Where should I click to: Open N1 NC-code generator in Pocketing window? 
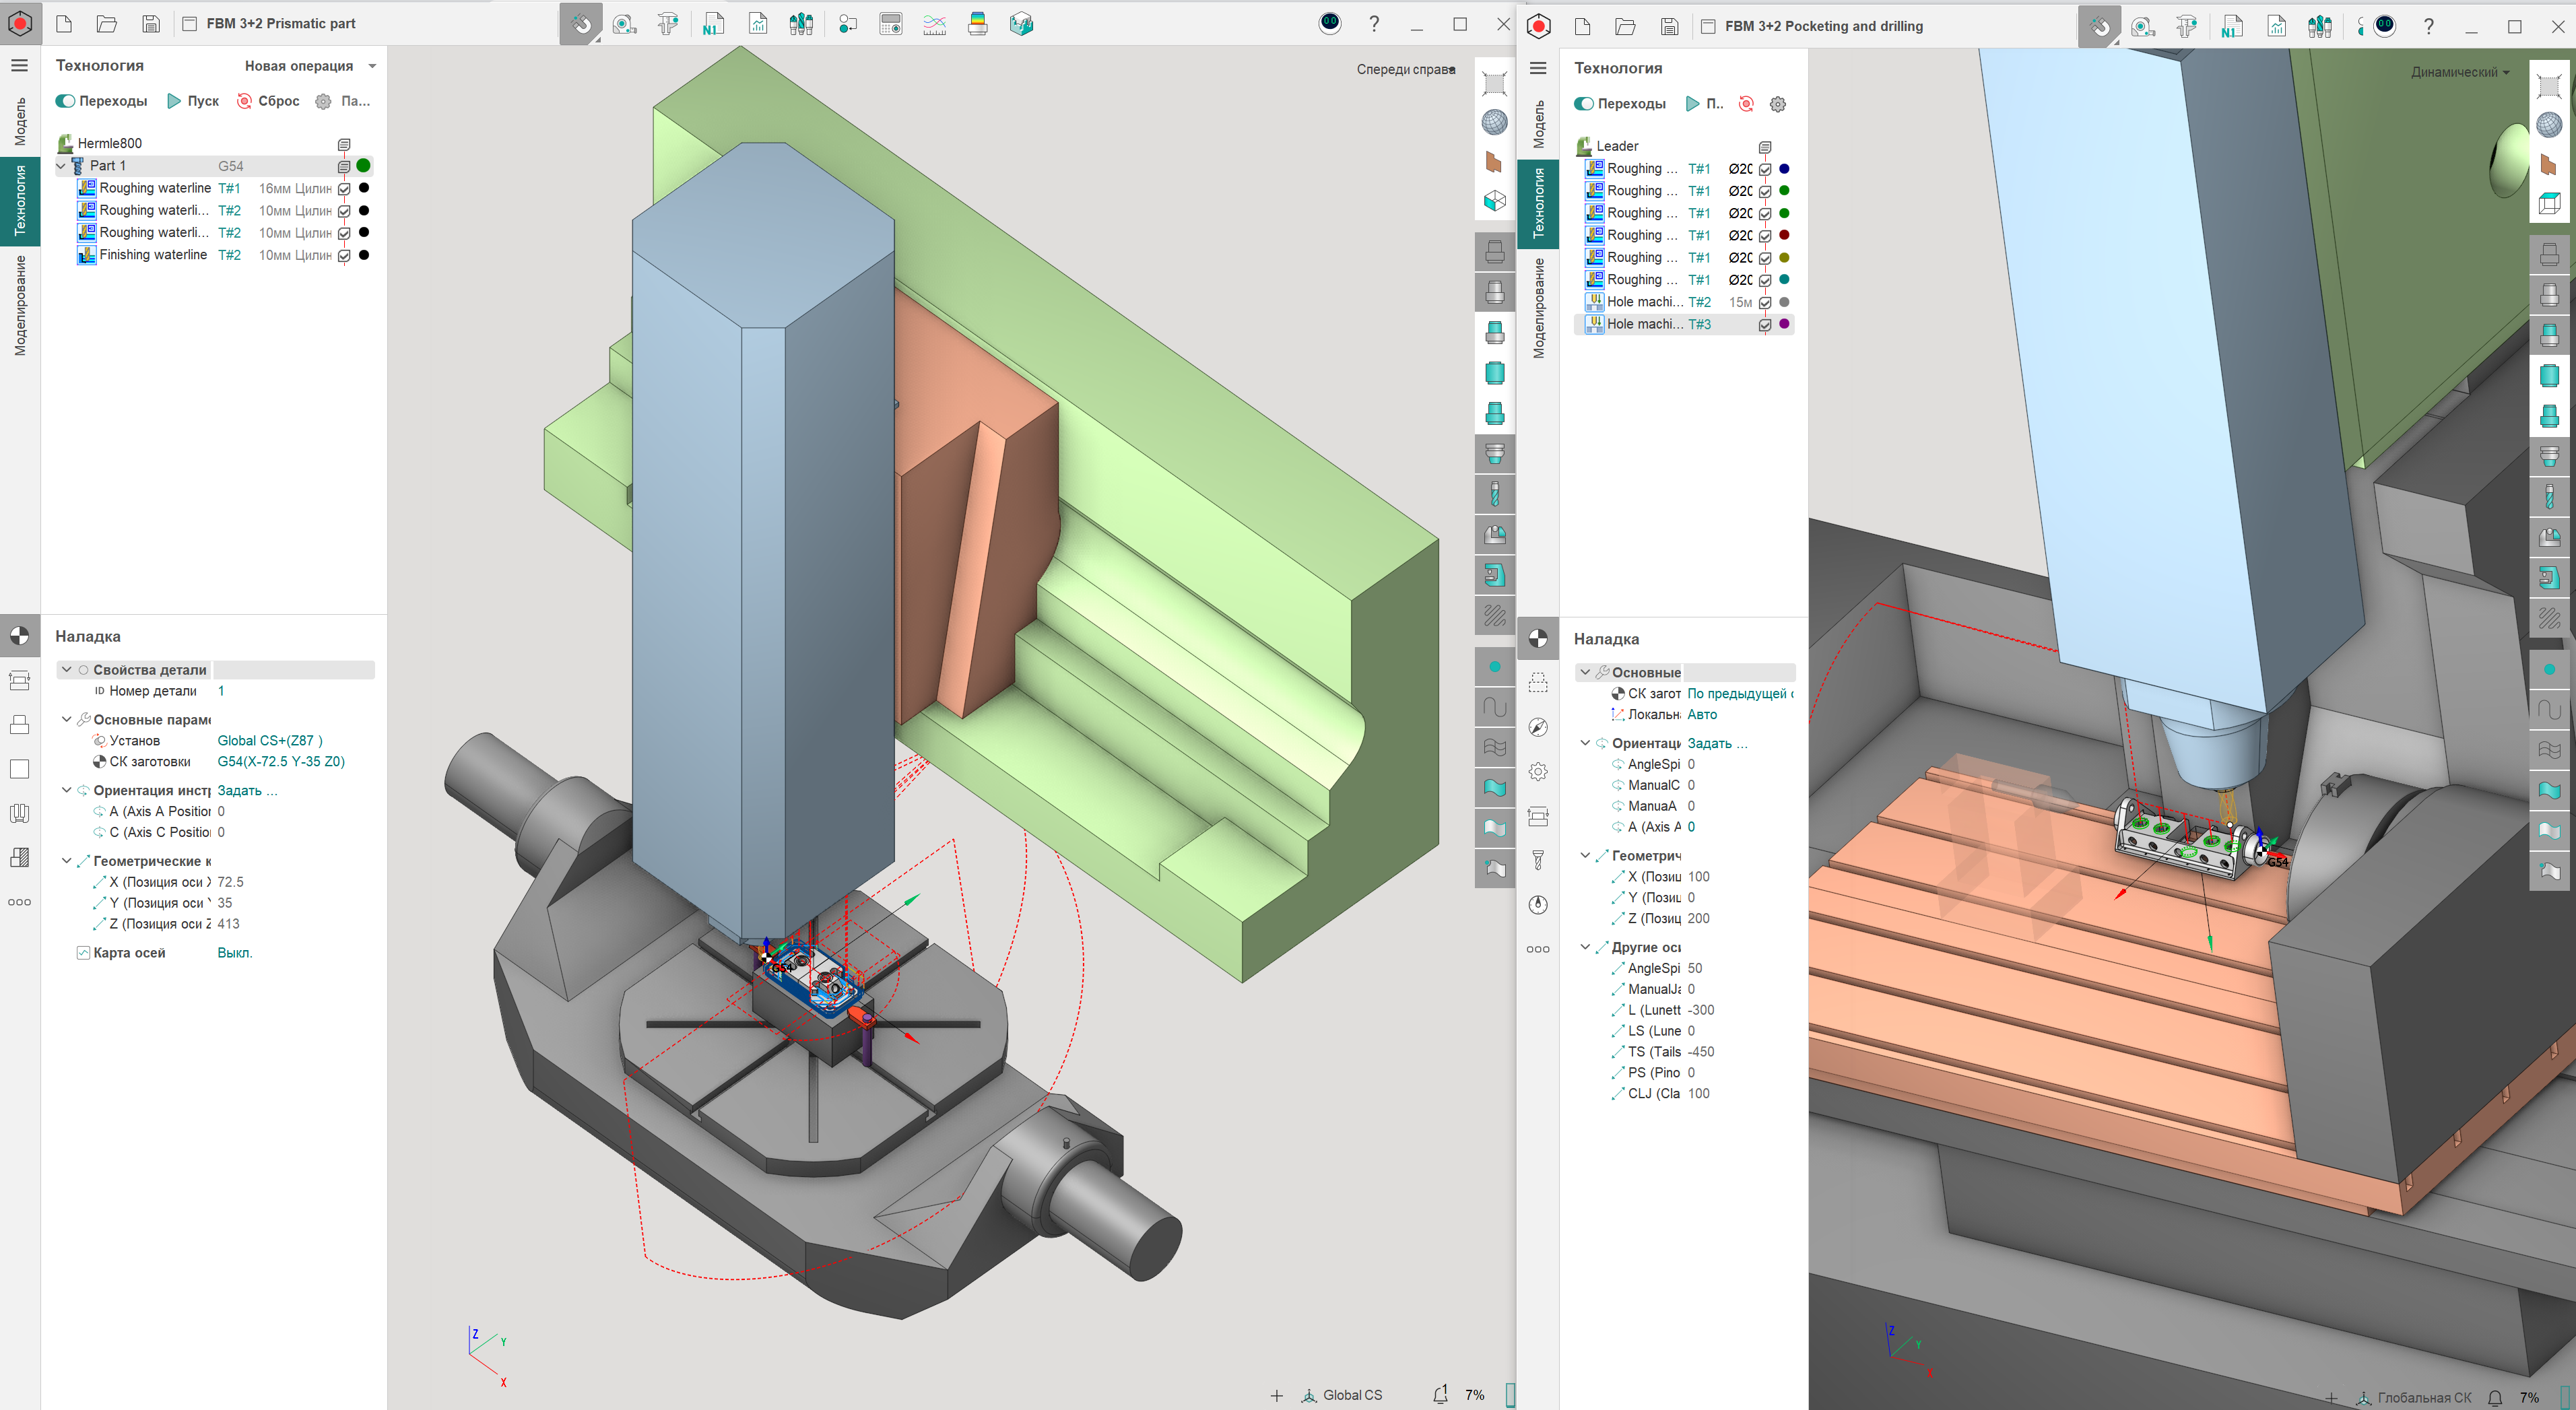pyautogui.click(x=2231, y=27)
